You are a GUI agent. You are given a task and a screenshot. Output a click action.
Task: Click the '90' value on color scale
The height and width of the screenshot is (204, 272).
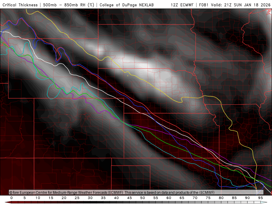pos(248,198)
